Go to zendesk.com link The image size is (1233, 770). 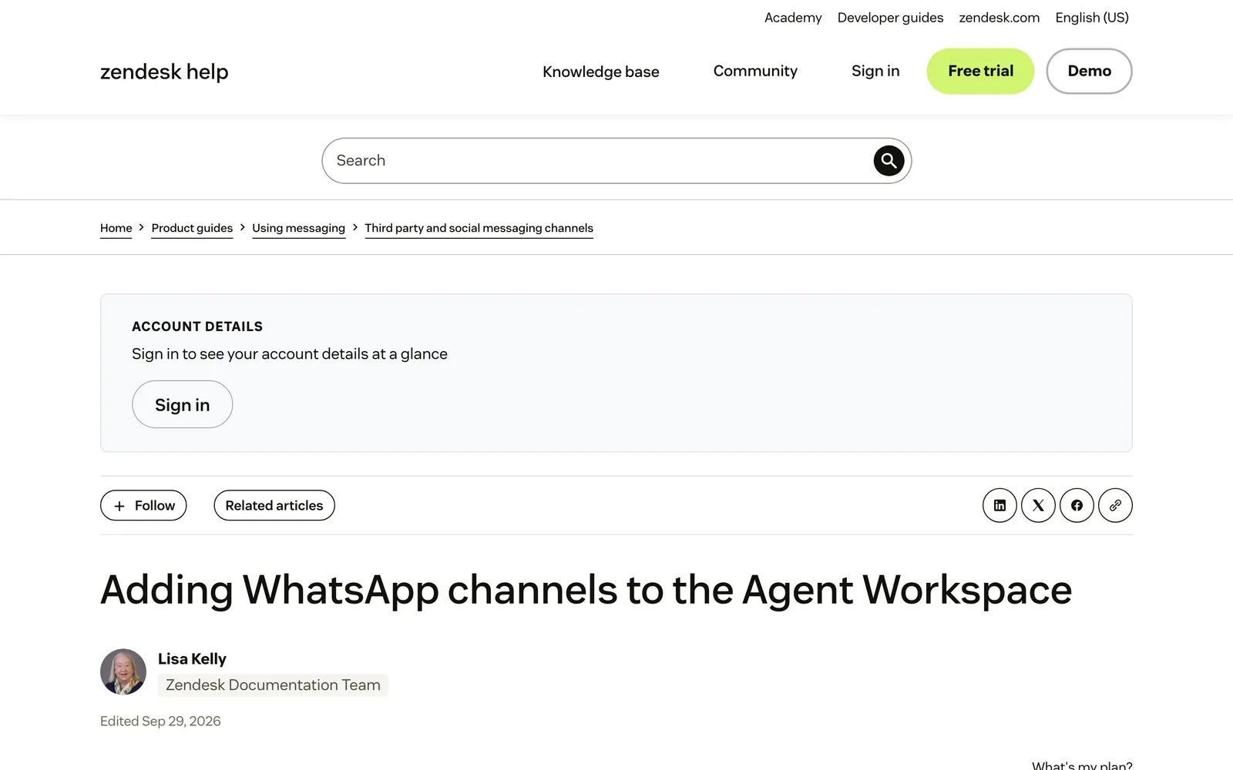click(999, 18)
